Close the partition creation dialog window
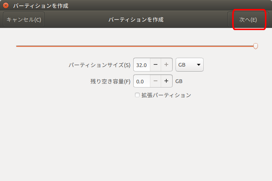The height and width of the screenshot is (181, 272). point(6,5)
